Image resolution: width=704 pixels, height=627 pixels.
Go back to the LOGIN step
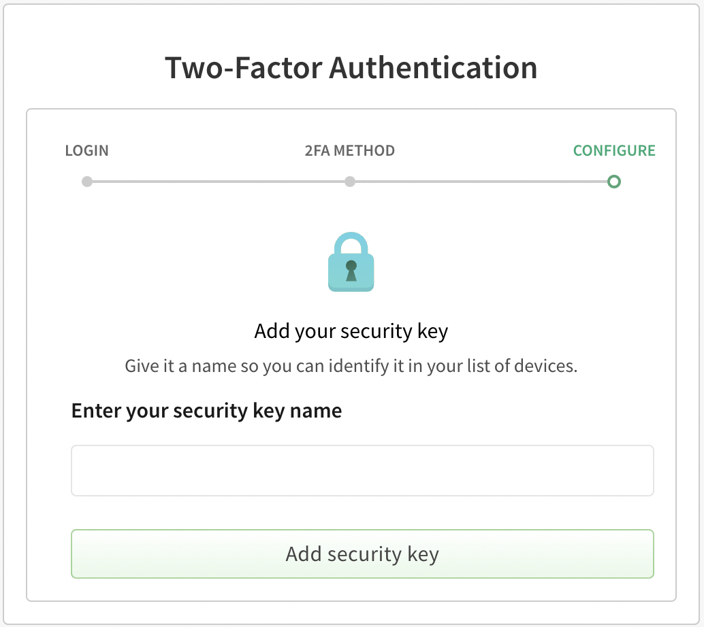[x=86, y=150]
